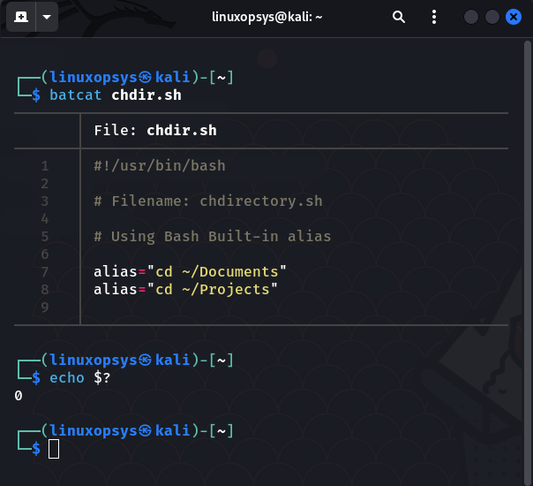Click the window title linuxopsys@kali
Screen dimensions: 533x486
click(266, 17)
